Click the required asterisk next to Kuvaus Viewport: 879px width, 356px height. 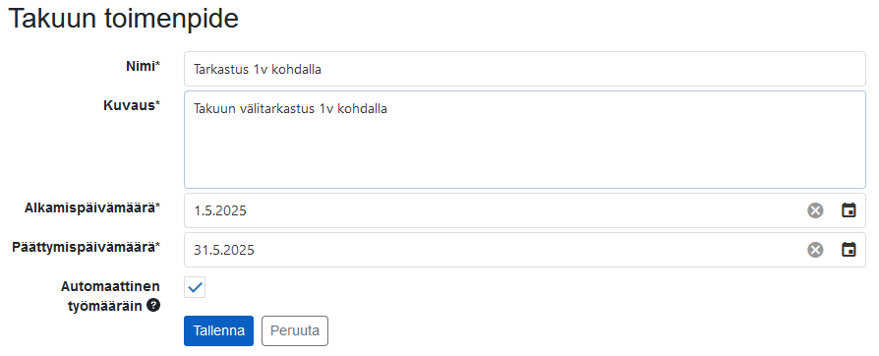(x=157, y=103)
